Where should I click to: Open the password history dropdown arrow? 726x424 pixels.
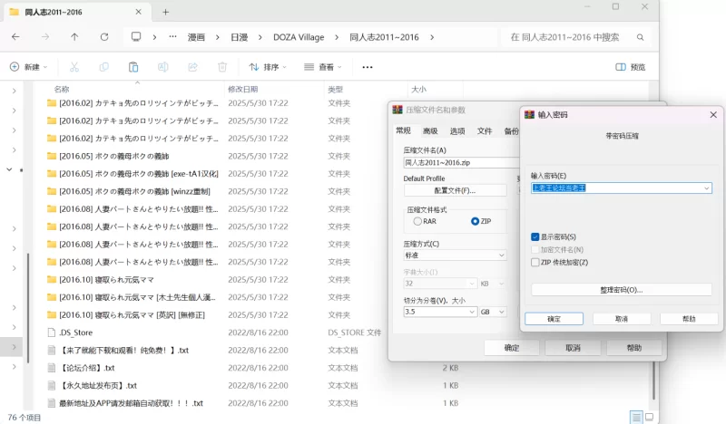tap(706, 188)
